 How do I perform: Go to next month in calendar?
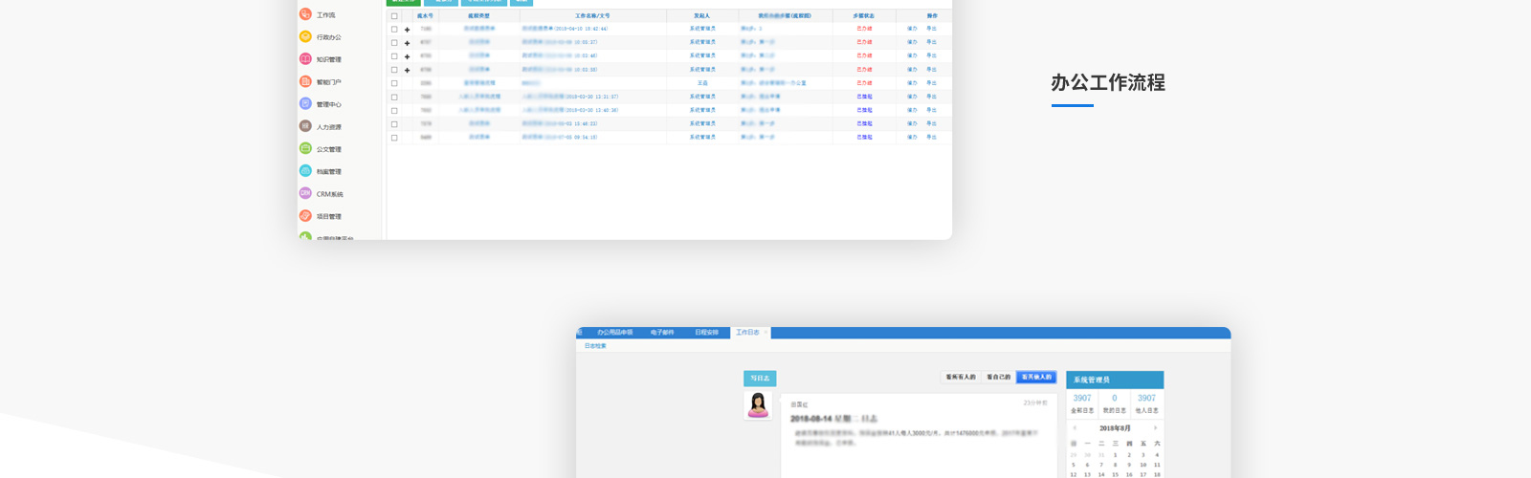pos(1156,428)
